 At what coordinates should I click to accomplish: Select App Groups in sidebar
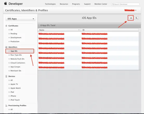pos(15,67)
